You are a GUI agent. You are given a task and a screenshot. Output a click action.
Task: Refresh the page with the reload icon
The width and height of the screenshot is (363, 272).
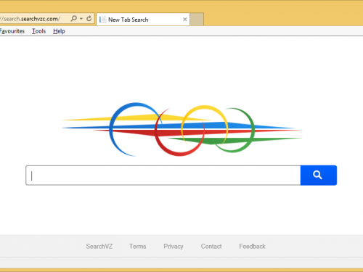click(x=89, y=19)
